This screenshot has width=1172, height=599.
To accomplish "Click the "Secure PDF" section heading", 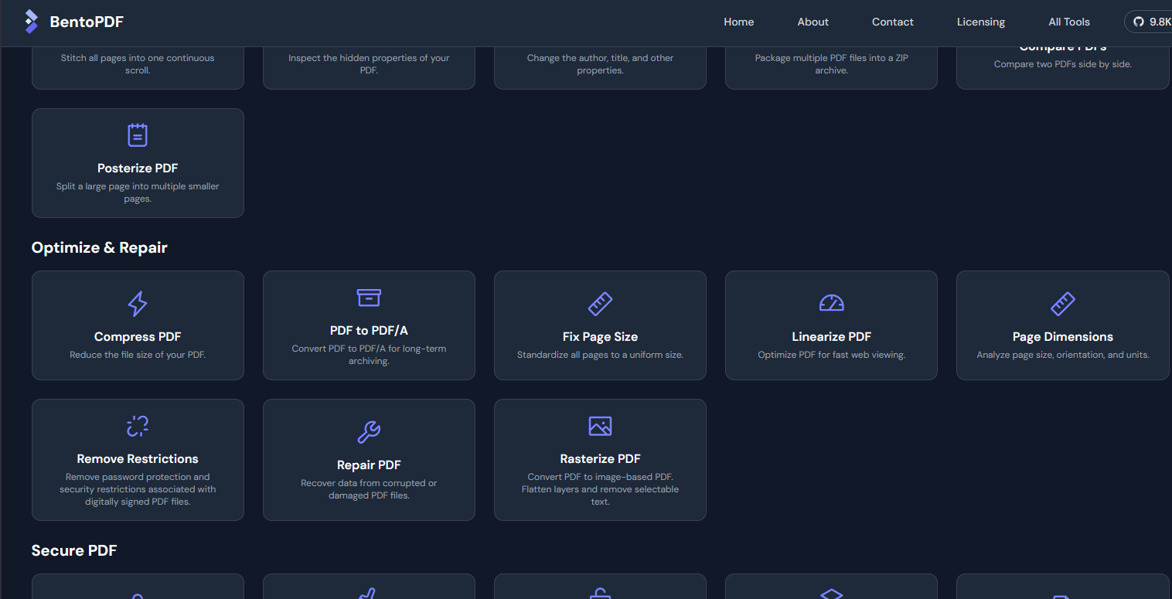I will coord(74,550).
